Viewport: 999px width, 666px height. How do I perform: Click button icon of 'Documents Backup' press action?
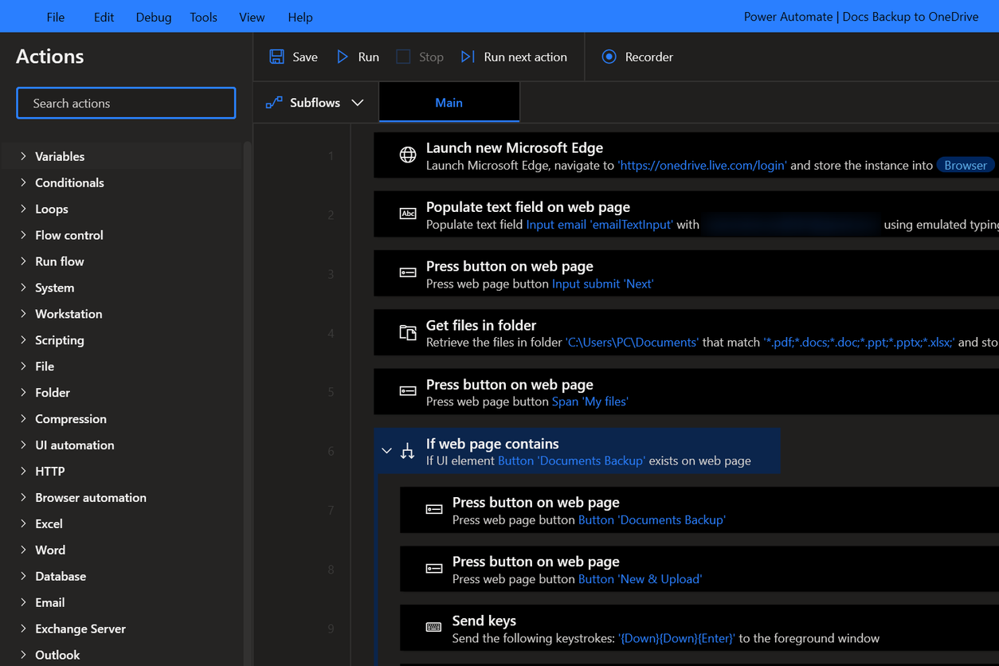434,509
